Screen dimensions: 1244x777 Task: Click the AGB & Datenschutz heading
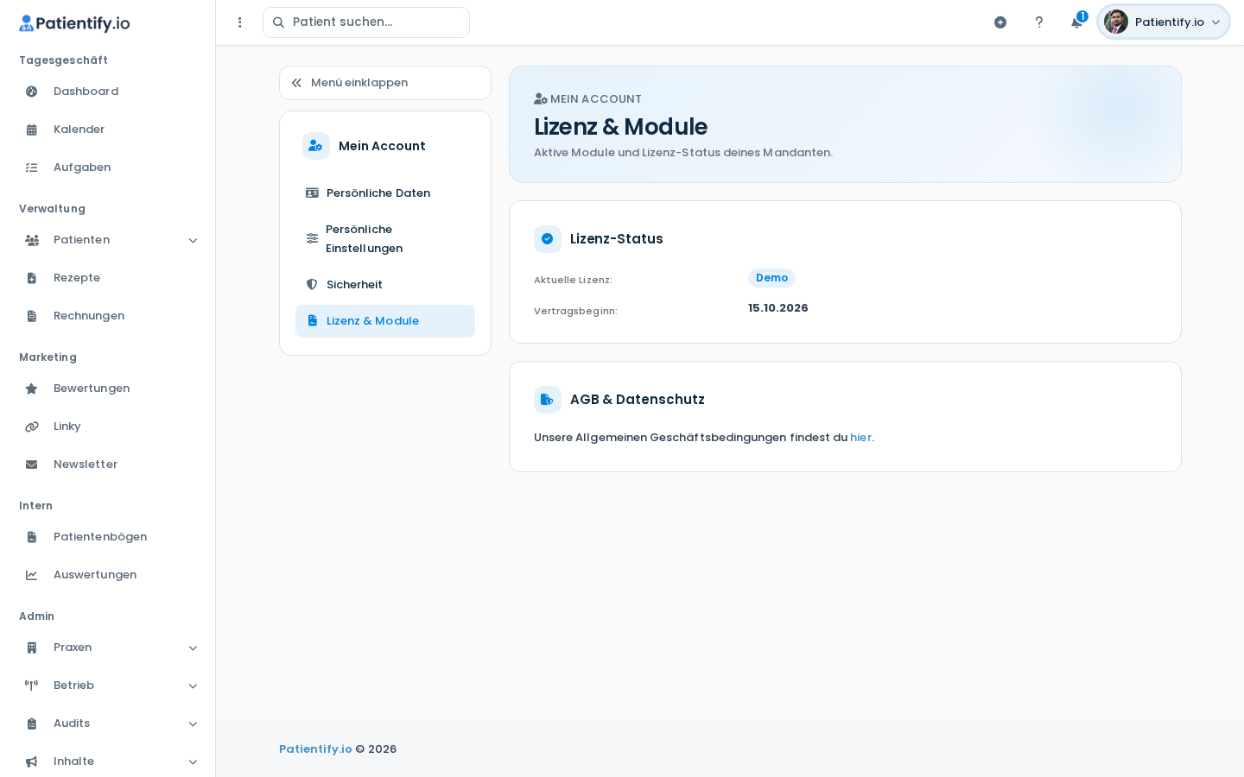pos(638,400)
